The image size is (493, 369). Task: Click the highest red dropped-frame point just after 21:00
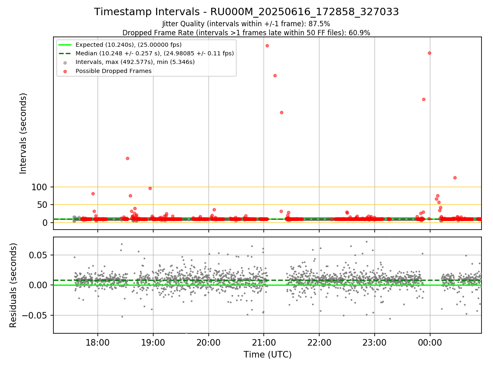pos(267,46)
